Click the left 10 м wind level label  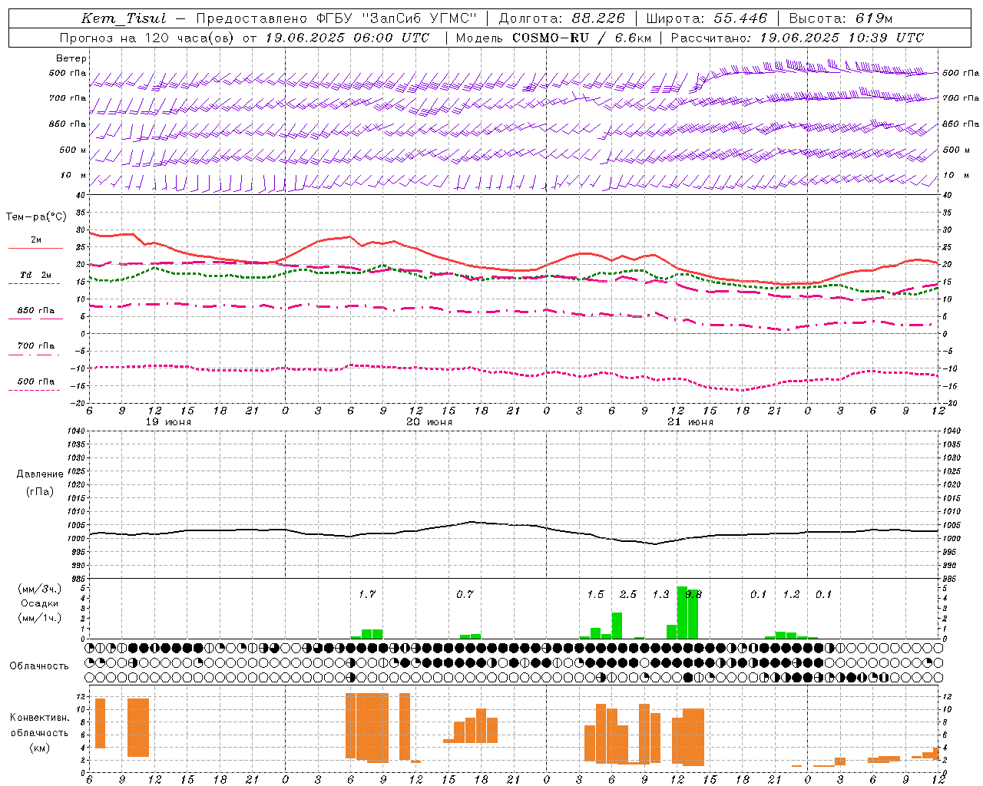(x=74, y=176)
